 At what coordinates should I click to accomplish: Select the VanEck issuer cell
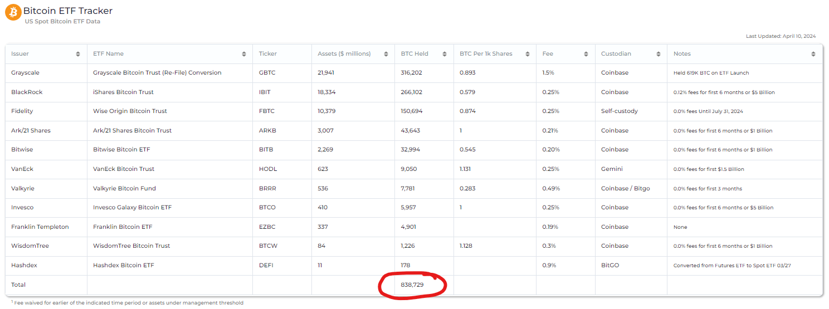(22, 169)
